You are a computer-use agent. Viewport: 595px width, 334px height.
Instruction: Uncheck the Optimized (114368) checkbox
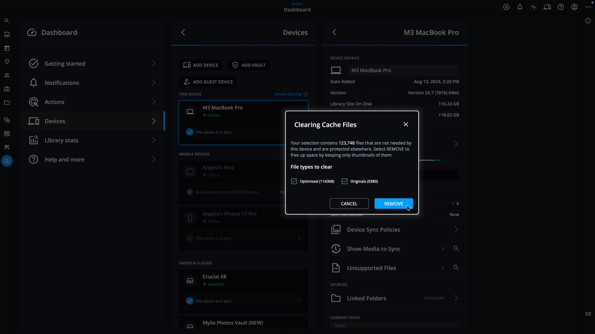[x=294, y=181]
